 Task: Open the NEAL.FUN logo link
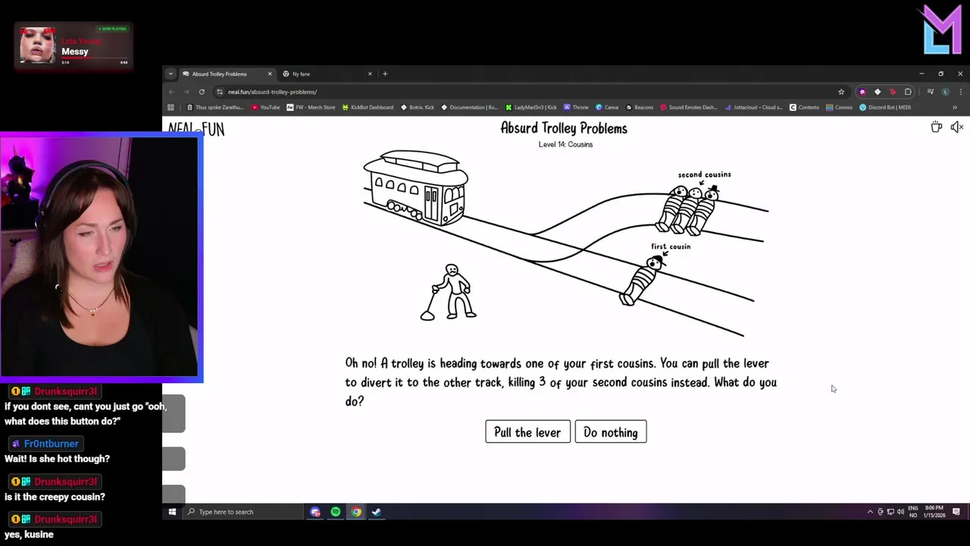(x=196, y=129)
